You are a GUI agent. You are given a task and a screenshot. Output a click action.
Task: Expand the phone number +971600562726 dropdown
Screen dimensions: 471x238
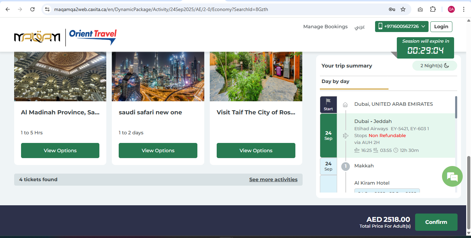(x=402, y=27)
